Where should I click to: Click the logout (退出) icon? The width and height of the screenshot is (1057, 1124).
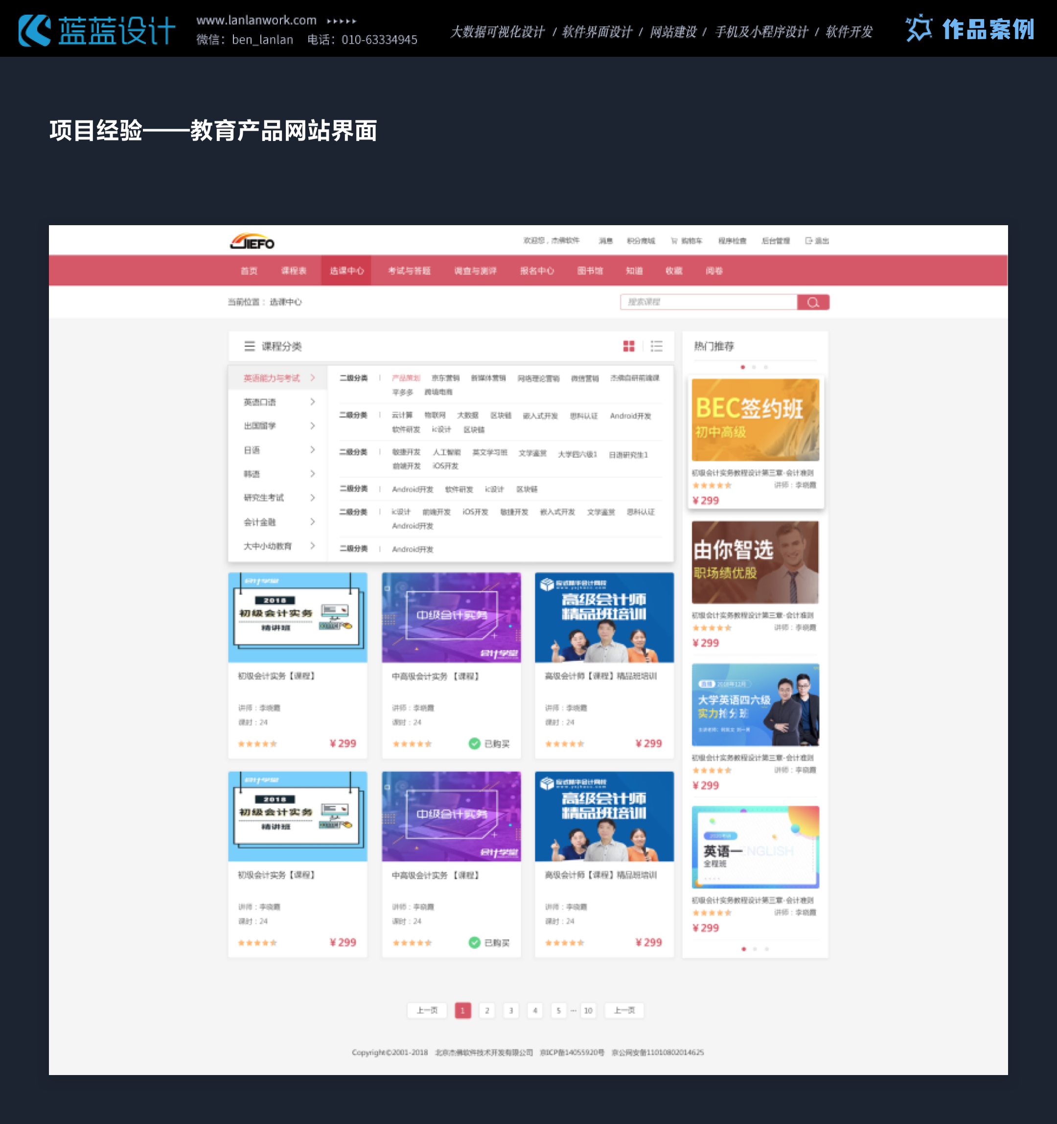pyautogui.click(x=809, y=240)
